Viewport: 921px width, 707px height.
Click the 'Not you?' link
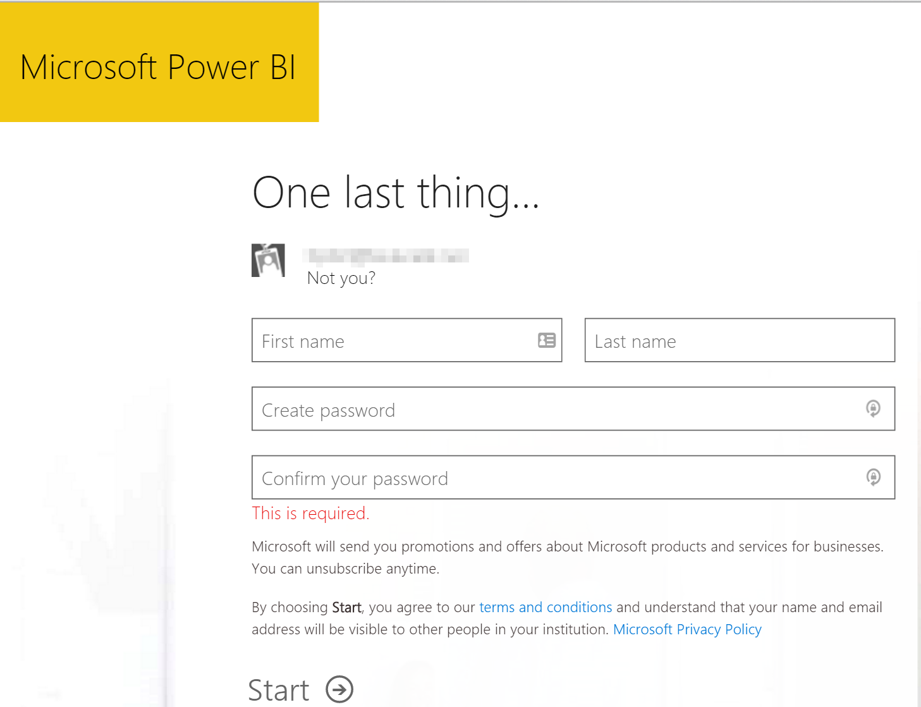341,278
